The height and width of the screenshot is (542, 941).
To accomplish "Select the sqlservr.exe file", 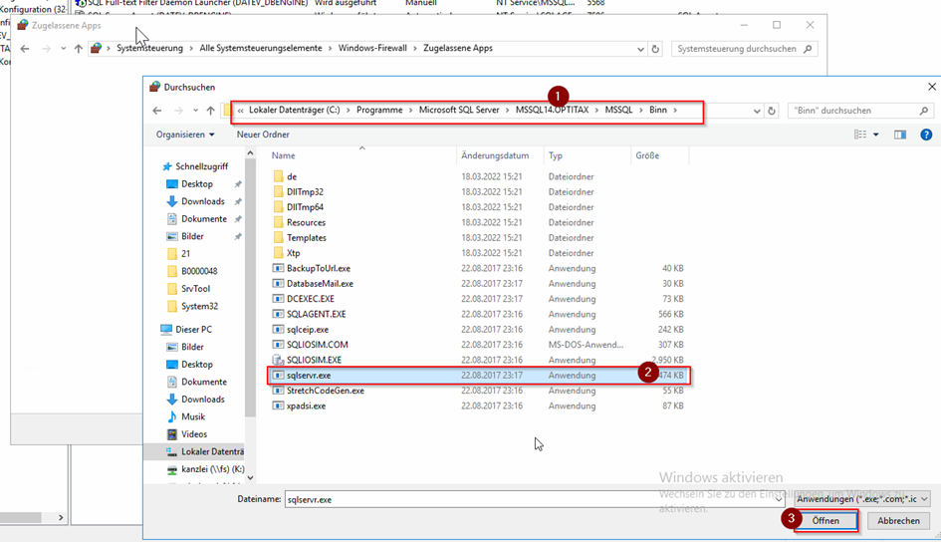I will coord(309,376).
